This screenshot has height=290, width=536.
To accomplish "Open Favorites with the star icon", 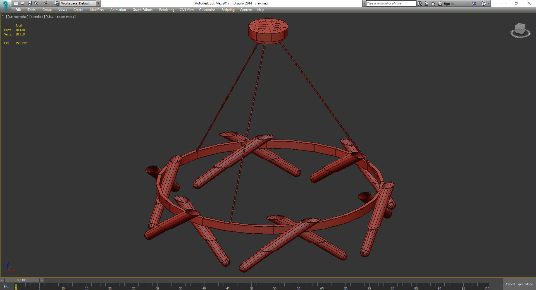I will 433,3.
